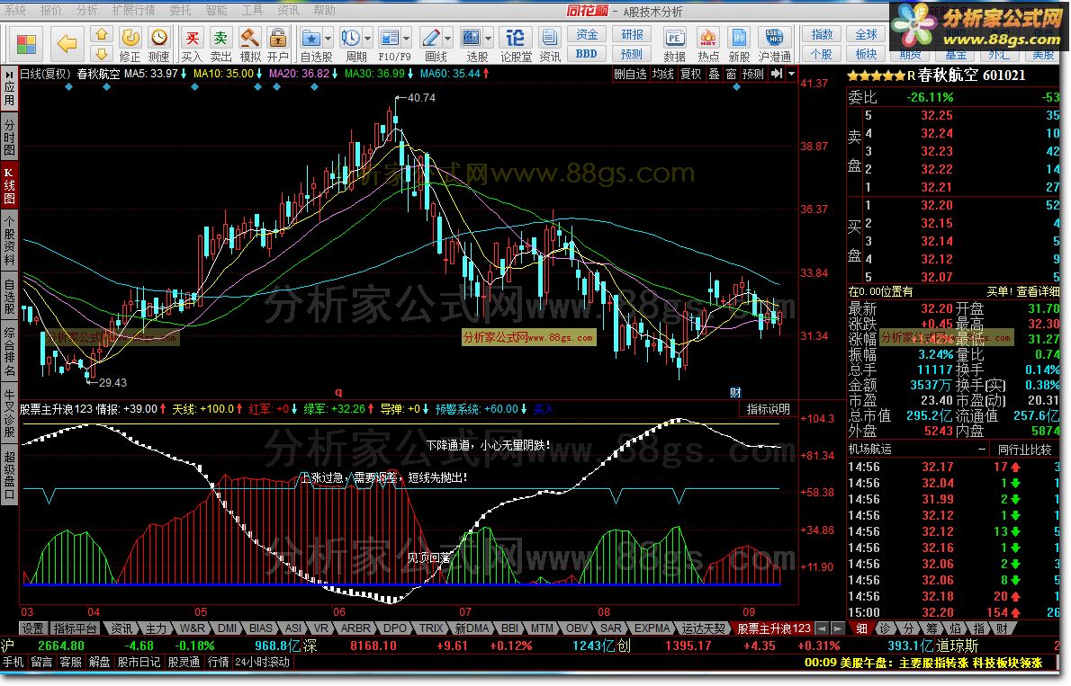This screenshot has width=1071, height=686.
Task: Open the chart toolbar more-options dropdown arrow
Action: coord(792,74)
